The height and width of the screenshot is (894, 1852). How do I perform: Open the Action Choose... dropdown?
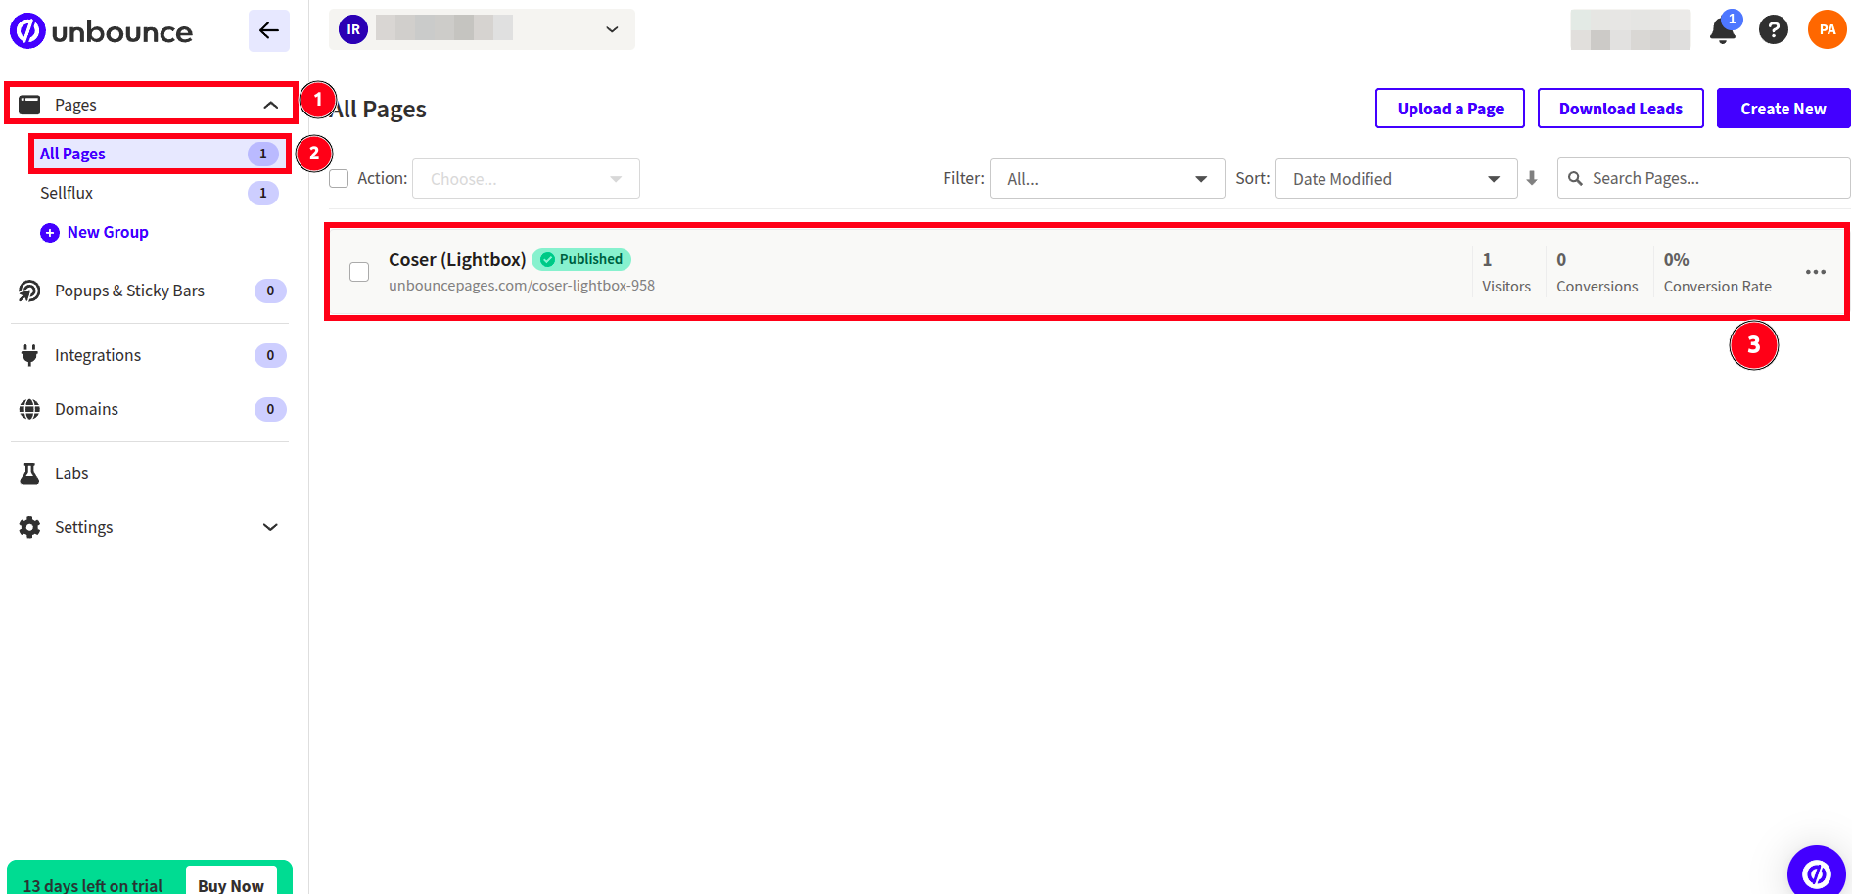pos(526,179)
